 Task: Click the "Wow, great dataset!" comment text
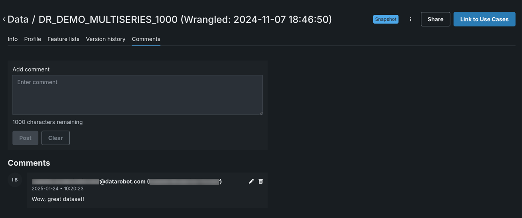(x=58, y=199)
